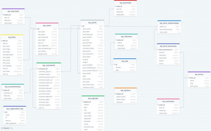Click the taxonomy column in wp_term_taxonomy
This screenshot has height=131, width=211.
tap(168, 55)
